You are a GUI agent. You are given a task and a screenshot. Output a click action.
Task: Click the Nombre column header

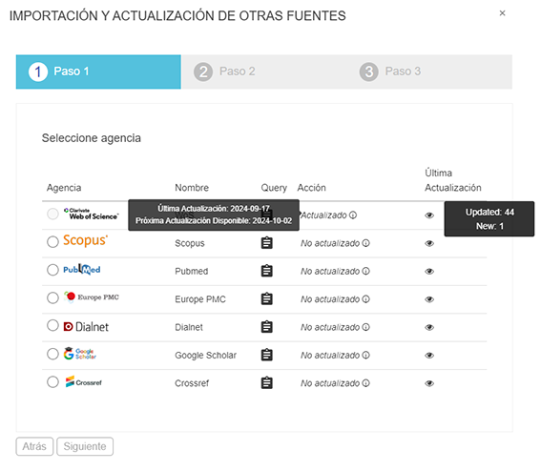coord(192,188)
